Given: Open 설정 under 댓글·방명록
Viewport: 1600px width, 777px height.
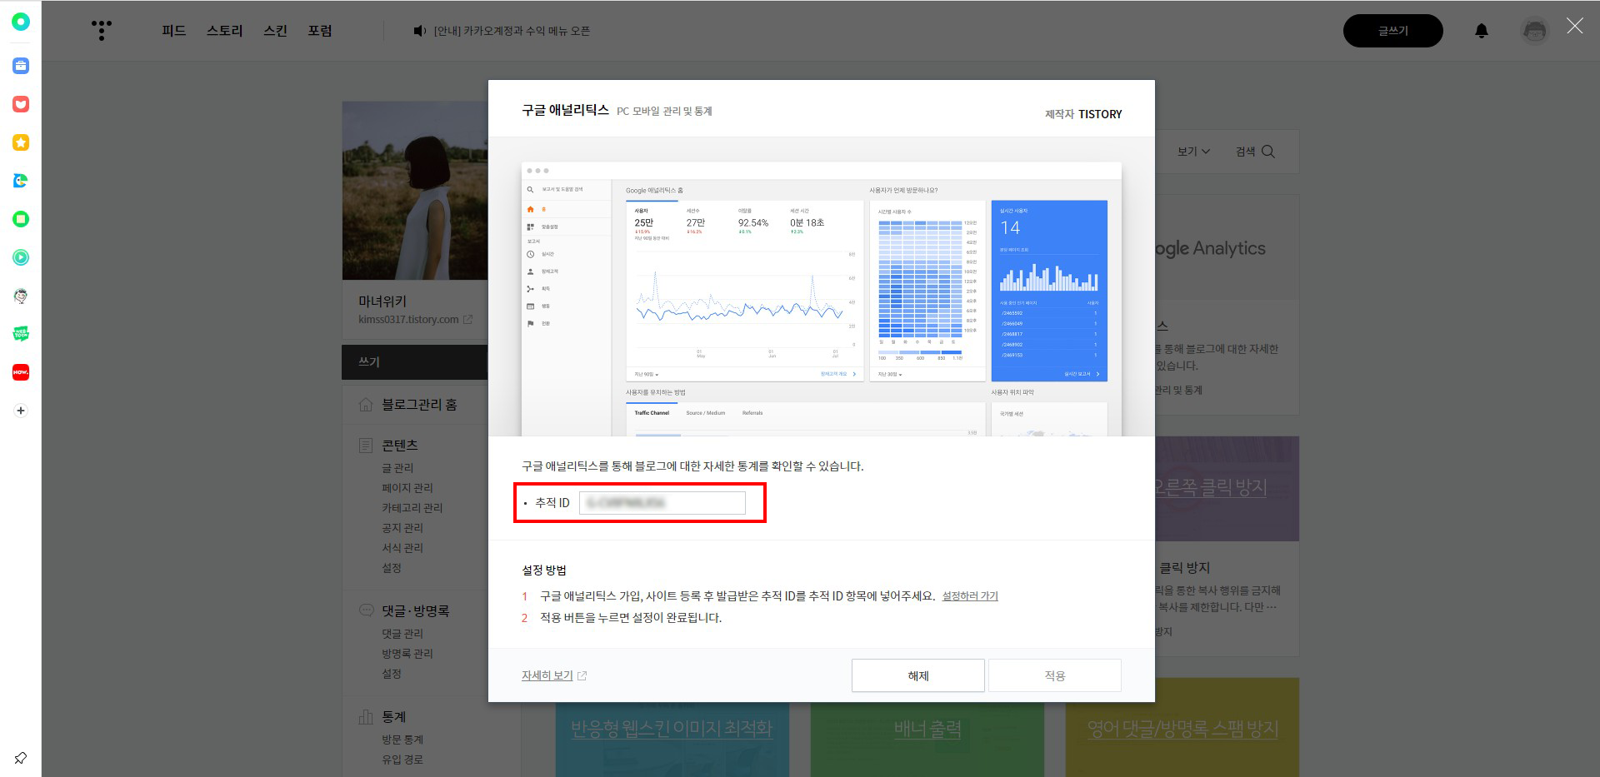Looking at the screenshot, I should click(x=392, y=674).
